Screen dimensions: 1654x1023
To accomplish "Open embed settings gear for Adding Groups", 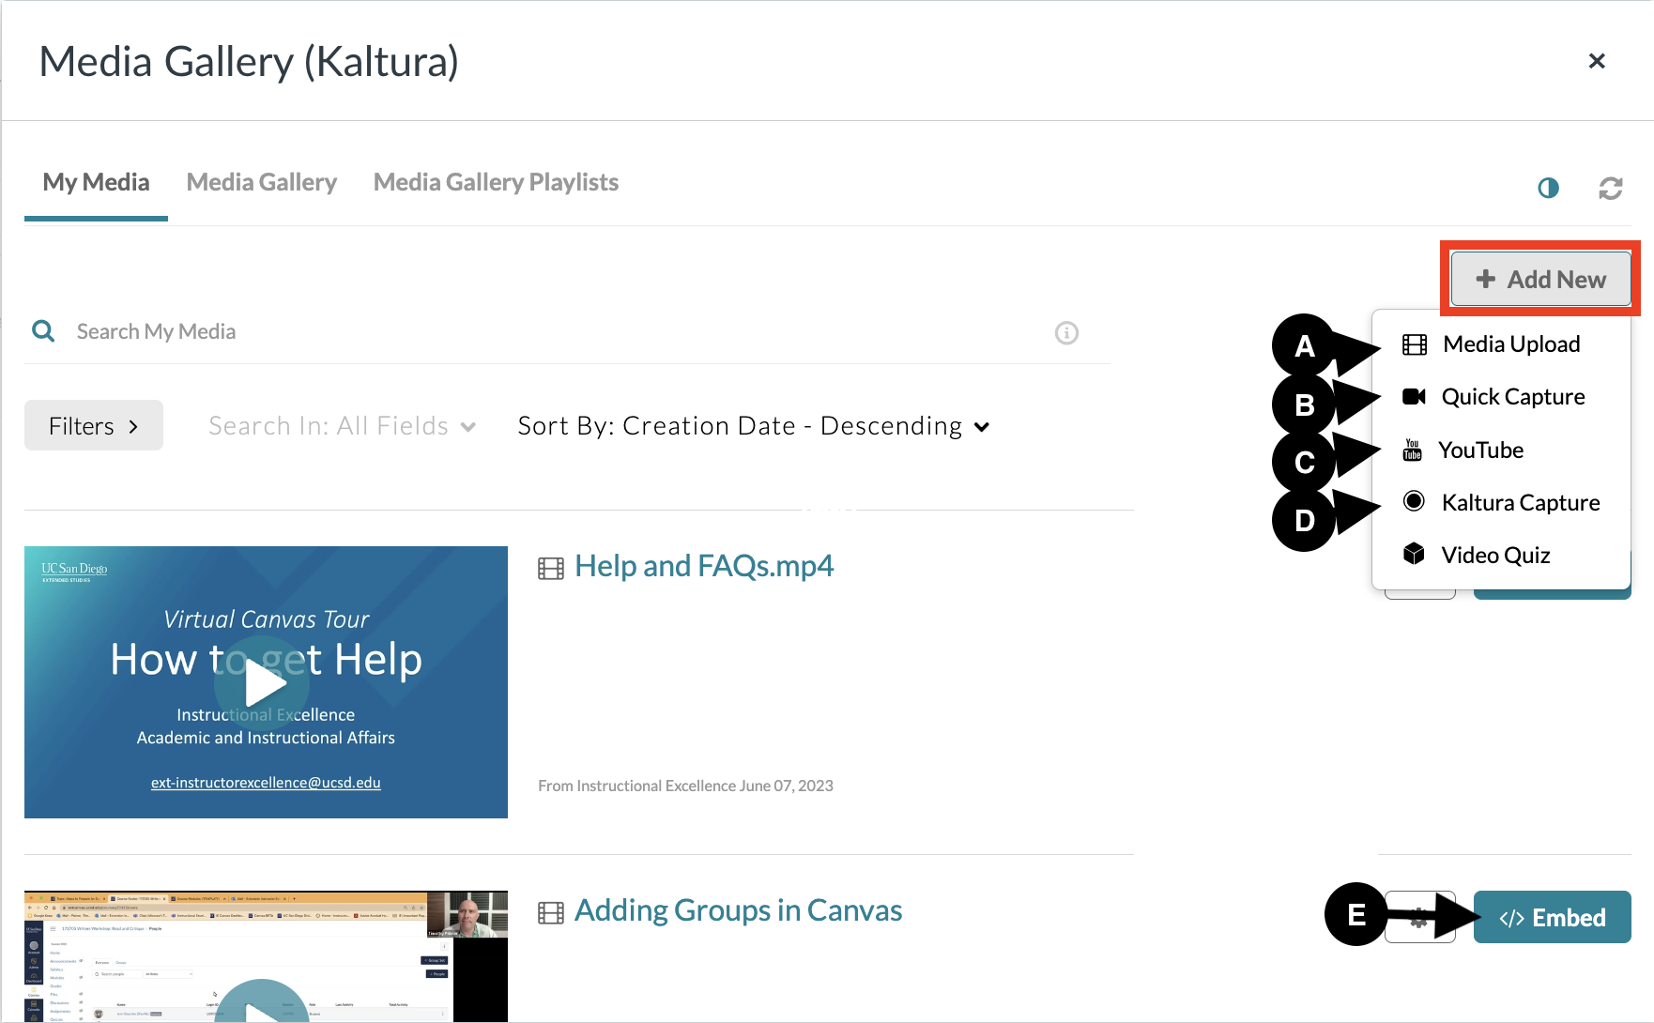I will point(1419,917).
